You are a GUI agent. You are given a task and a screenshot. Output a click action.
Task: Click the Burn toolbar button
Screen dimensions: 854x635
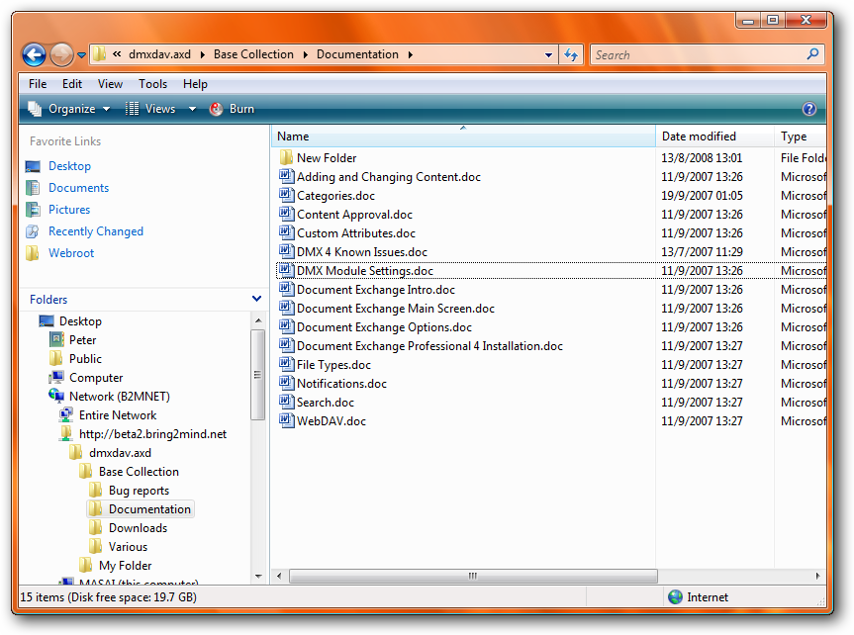tap(232, 109)
